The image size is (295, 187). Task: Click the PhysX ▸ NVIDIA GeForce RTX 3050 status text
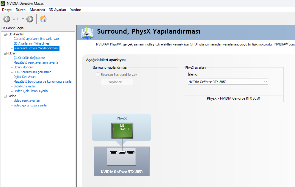point(233,98)
